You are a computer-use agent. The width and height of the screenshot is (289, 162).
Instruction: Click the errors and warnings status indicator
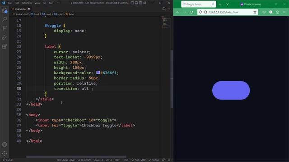point(8,160)
